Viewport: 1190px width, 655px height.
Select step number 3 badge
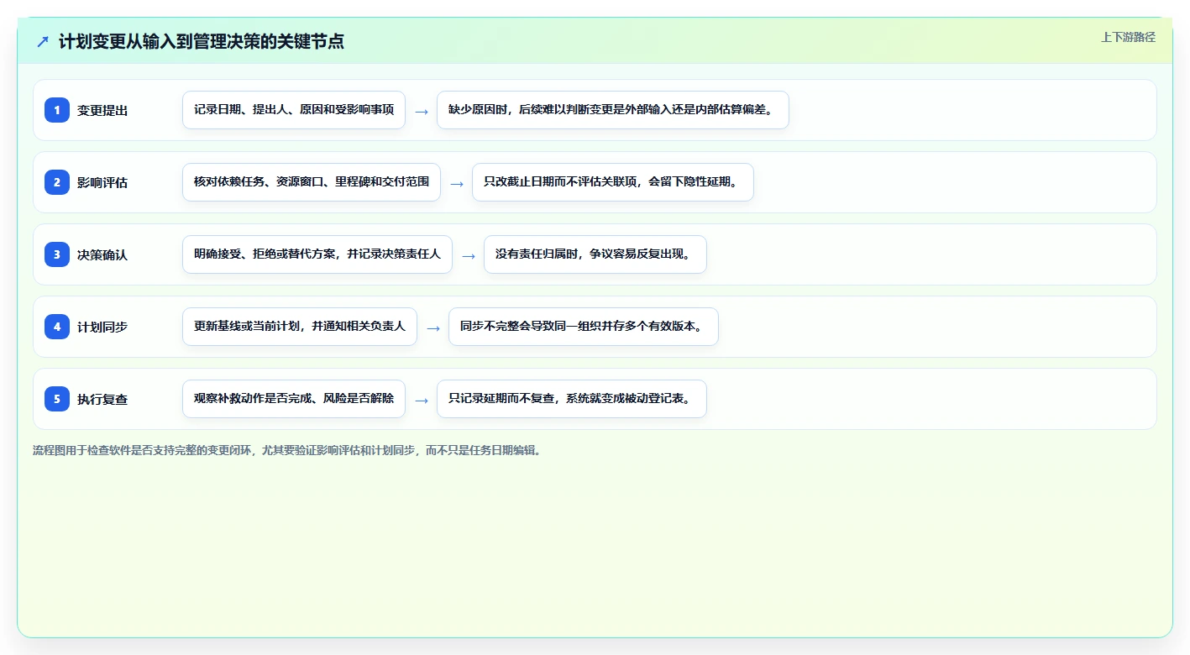[57, 254]
